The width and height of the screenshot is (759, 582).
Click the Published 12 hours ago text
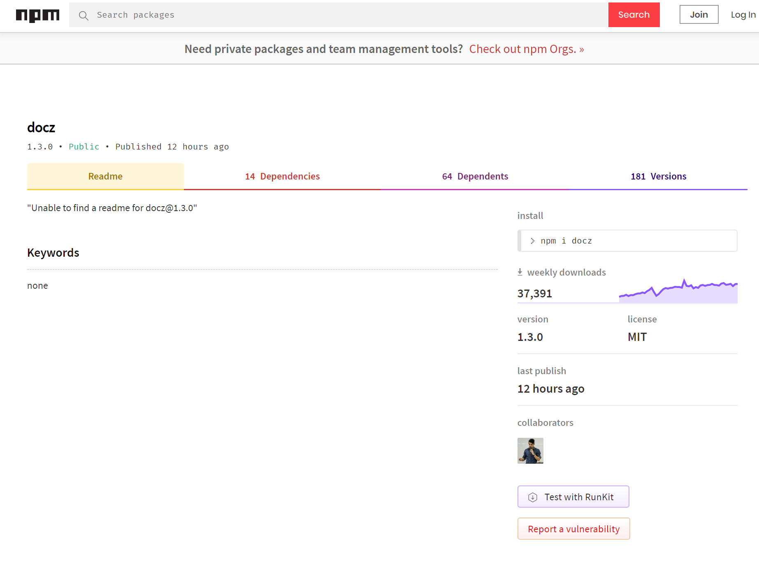pos(172,147)
